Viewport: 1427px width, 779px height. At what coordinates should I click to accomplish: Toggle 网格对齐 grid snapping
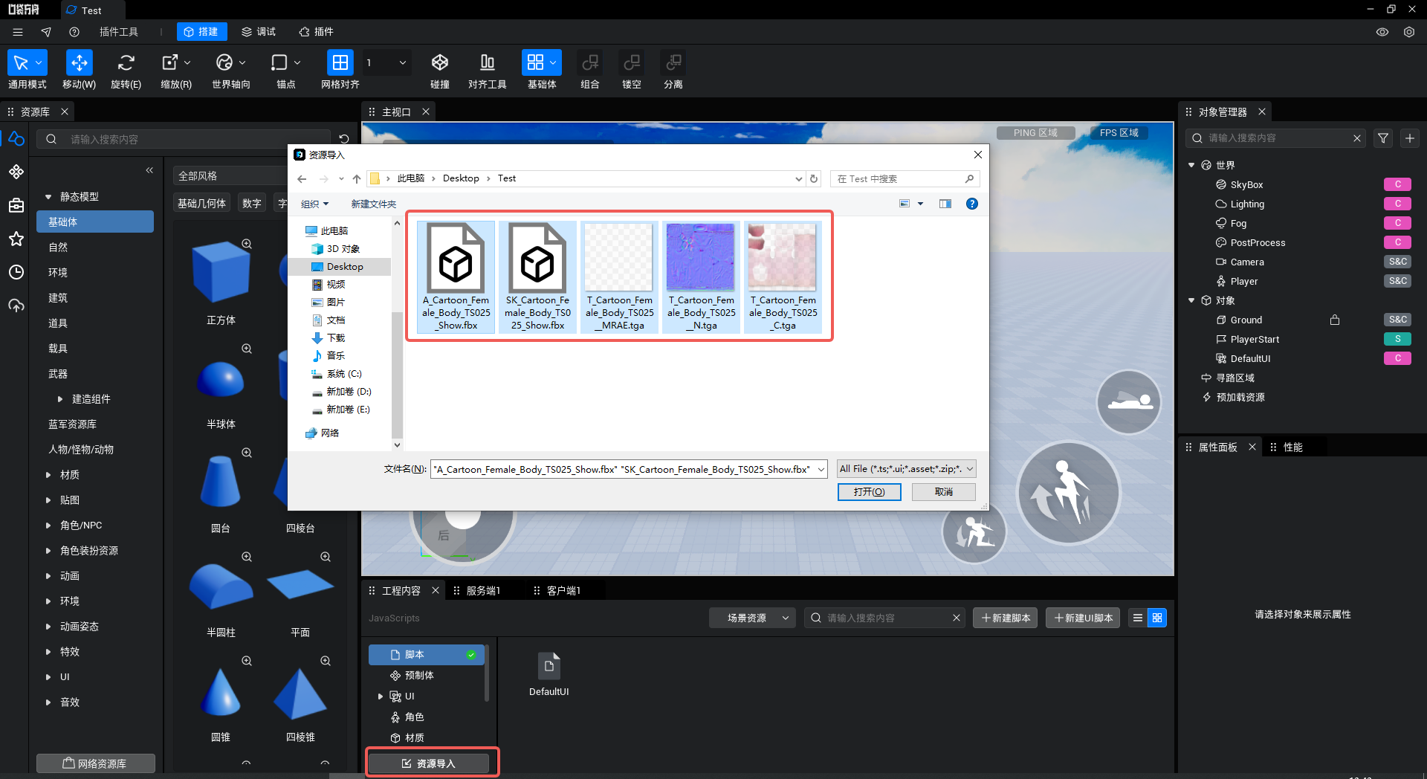coord(340,62)
